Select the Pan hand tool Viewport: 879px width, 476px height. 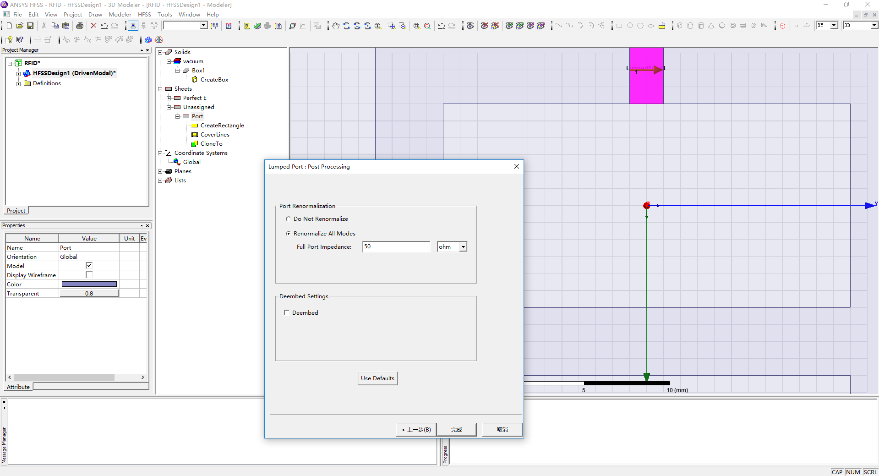pos(336,26)
